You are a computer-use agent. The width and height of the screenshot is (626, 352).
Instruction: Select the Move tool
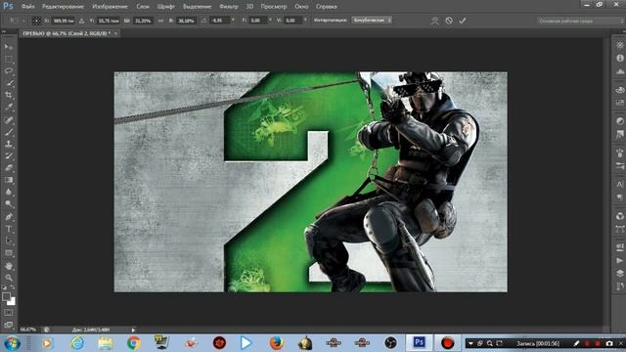(9, 47)
